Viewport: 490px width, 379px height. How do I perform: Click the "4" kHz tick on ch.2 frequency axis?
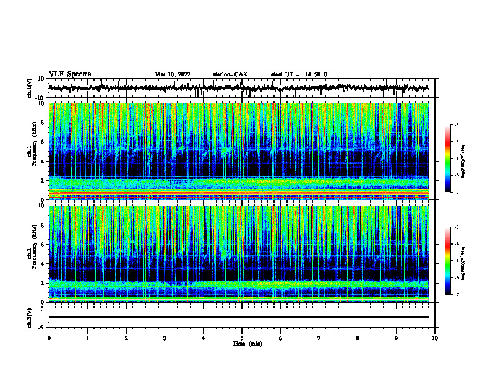(43, 264)
